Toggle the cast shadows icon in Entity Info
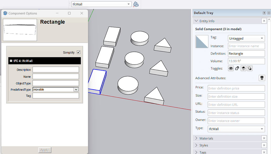The height and width of the screenshot is (154, 271). (243, 68)
